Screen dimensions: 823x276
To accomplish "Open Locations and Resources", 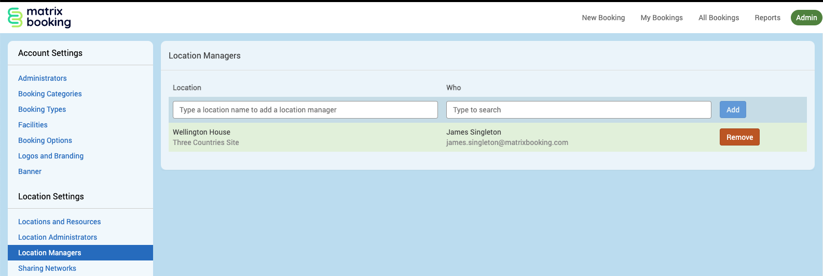I will pyautogui.click(x=60, y=222).
